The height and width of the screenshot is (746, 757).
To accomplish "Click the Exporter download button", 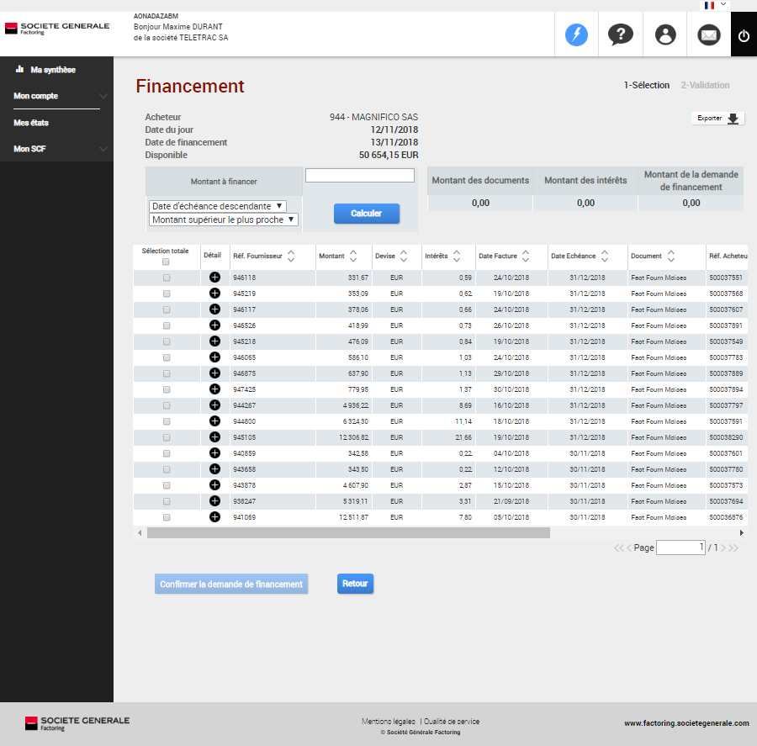I will click(717, 119).
